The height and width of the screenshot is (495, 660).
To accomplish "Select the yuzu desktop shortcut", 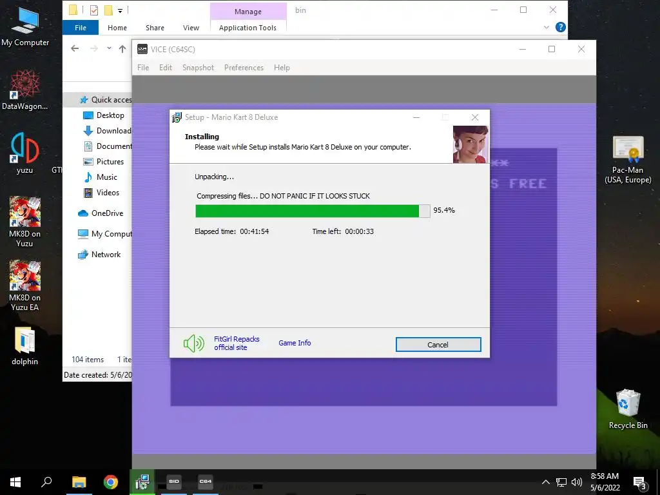I will 25,153.
